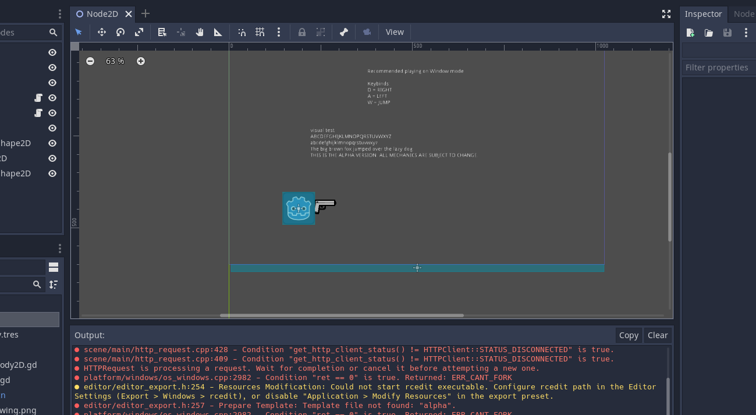The width and height of the screenshot is (756, 415).
Task: Activate the Pan mode hand tool
Action: (200, 32)
